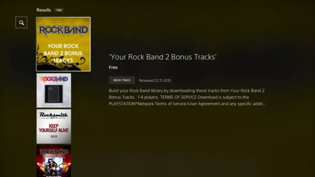Open the search magnifier icon
The image size is (315, 177).
pos(21,23)
